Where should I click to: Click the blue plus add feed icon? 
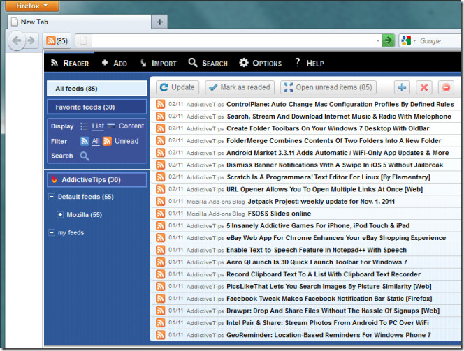[402, 87]
